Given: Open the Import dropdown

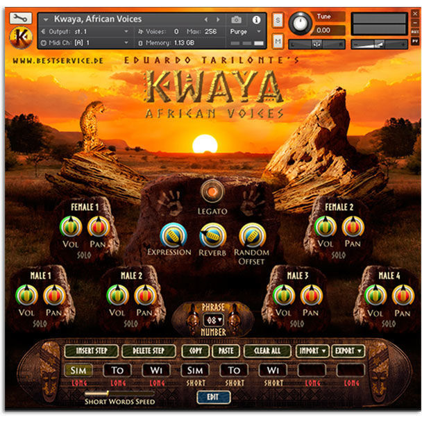Looking at the screenshot, I should coord(312,351).
